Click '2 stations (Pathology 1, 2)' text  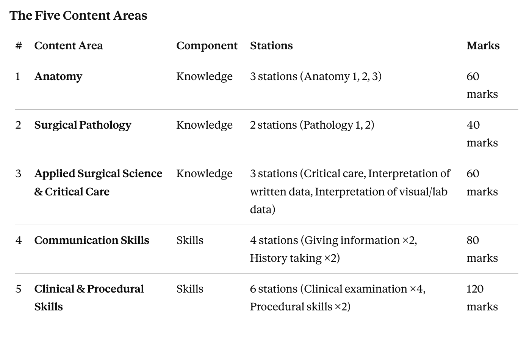312,125
